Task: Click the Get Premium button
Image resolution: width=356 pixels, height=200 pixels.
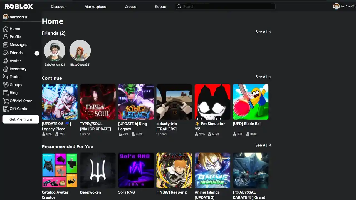Action: pyautogui.click(x=21, y=119)
